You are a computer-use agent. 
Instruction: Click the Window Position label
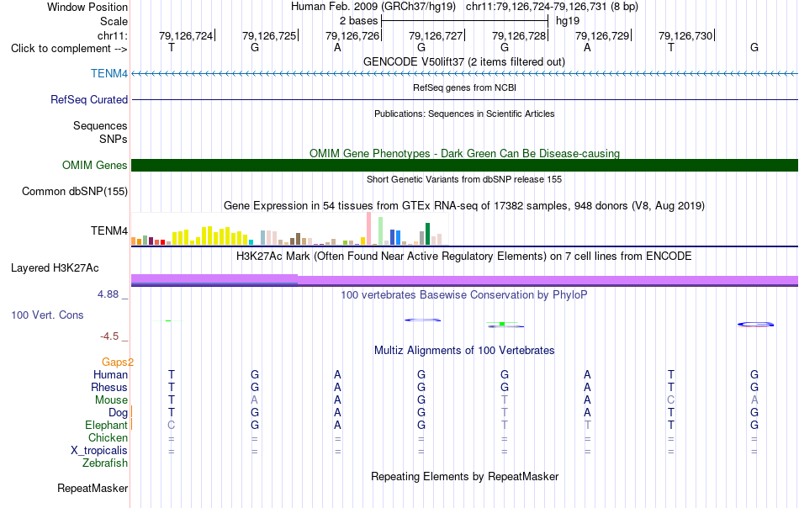87,7
